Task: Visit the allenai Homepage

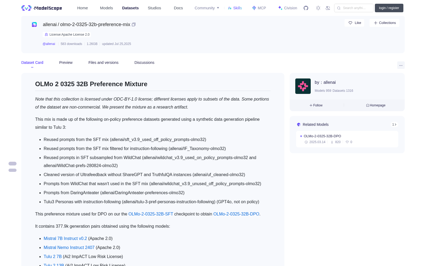Action: coord(376,105)
